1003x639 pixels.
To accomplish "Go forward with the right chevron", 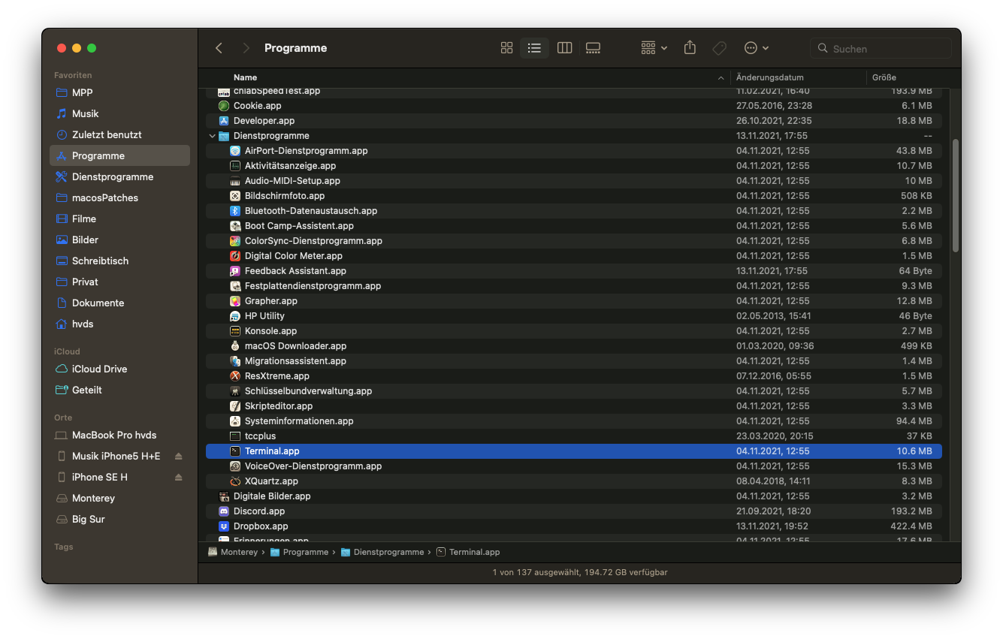I will (246, 48).
